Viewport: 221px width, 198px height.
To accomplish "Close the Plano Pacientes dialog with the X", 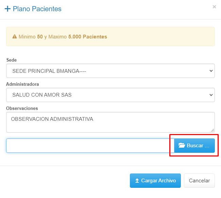I will (x=214, y=7).
